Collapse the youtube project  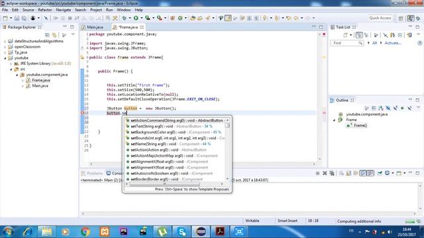[5, 58]
